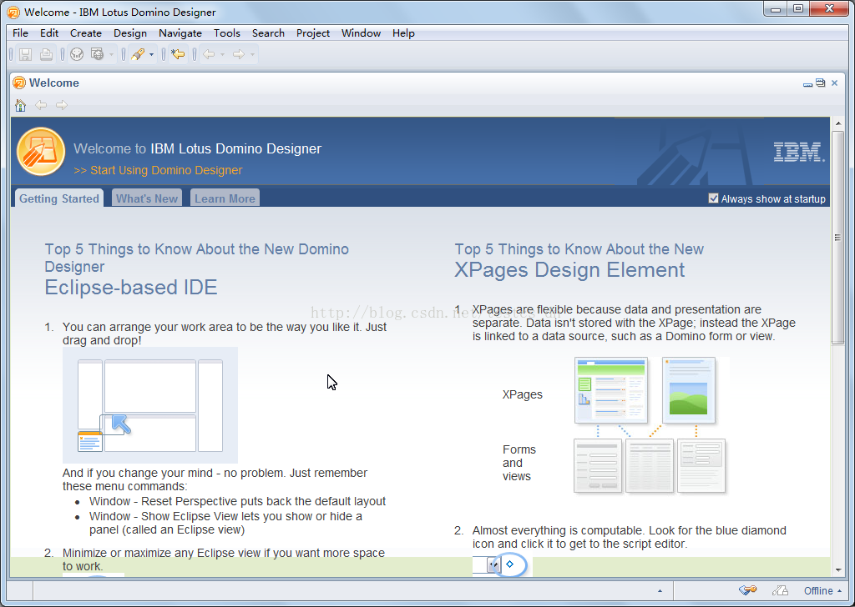Click the orange Domino Designer logo in the banner
Image resolution: width=855 pixels, height=607 pixels.
click(x=41, y=152)
